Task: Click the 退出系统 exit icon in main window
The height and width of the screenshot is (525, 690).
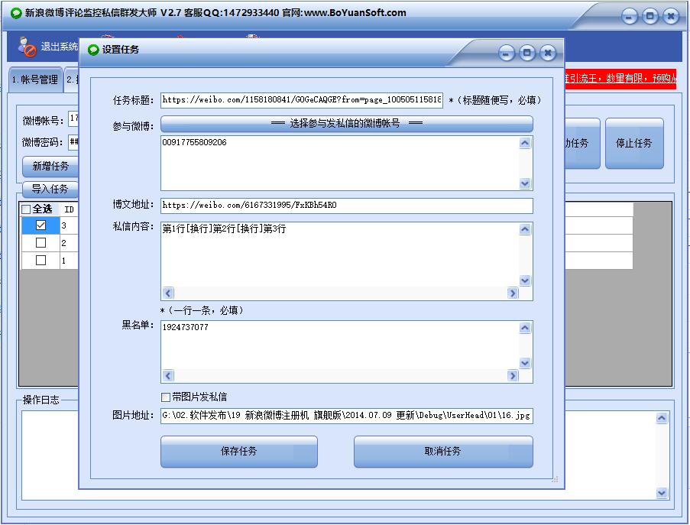Action: [27, 47]
